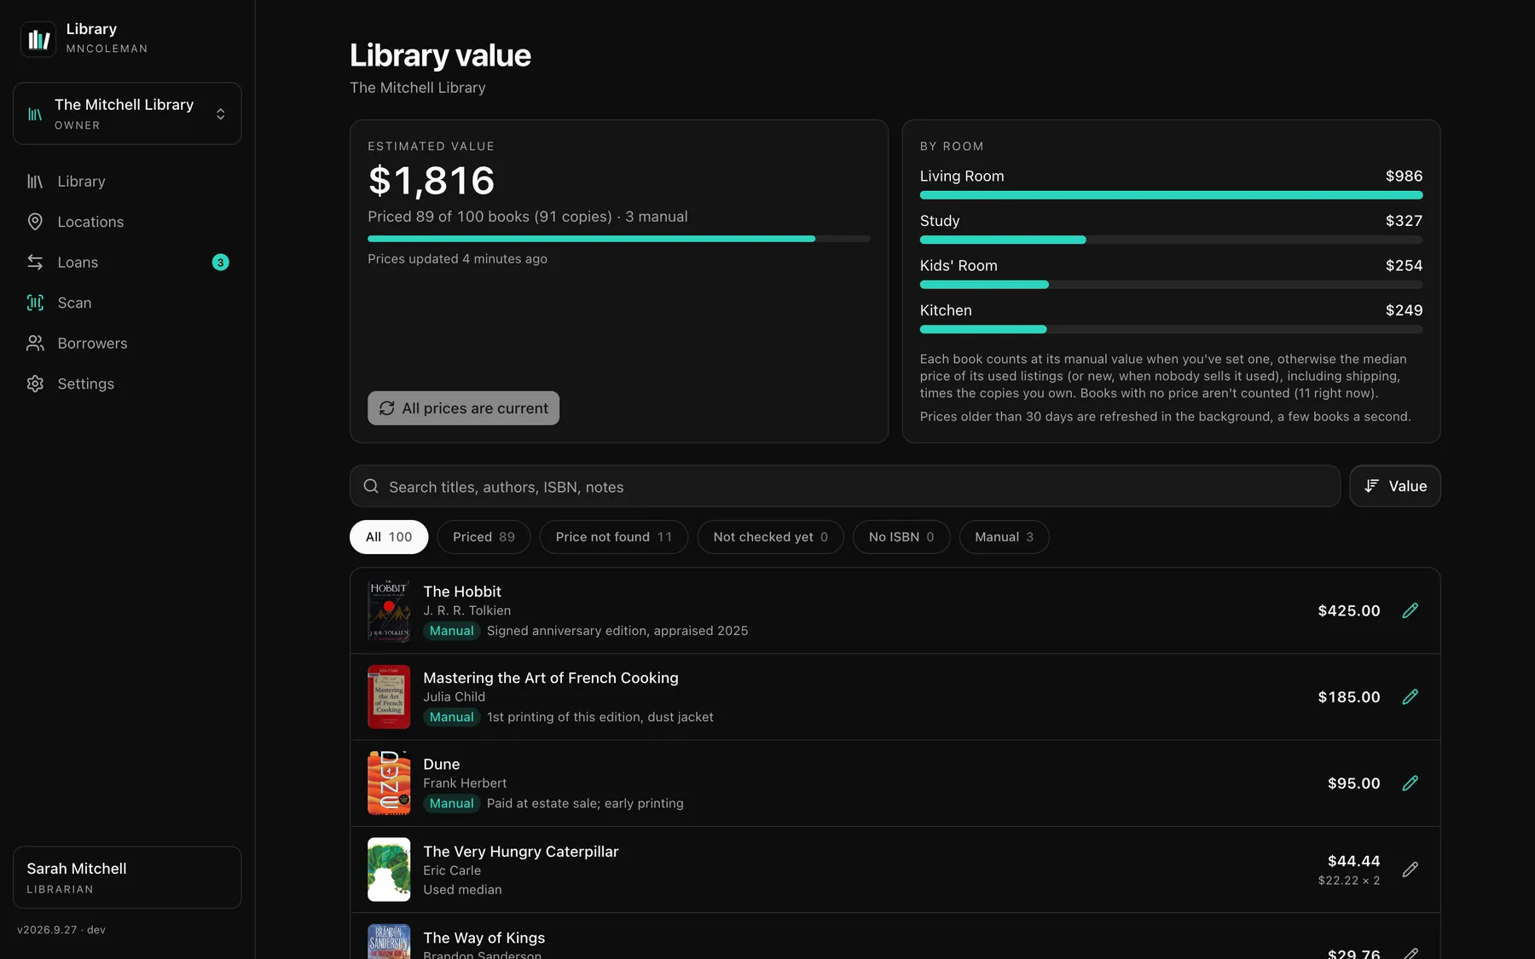Viewport: 1535px width, 959px height.
Task: Click the Manual tag on Dune
Action: click(452, 803)
